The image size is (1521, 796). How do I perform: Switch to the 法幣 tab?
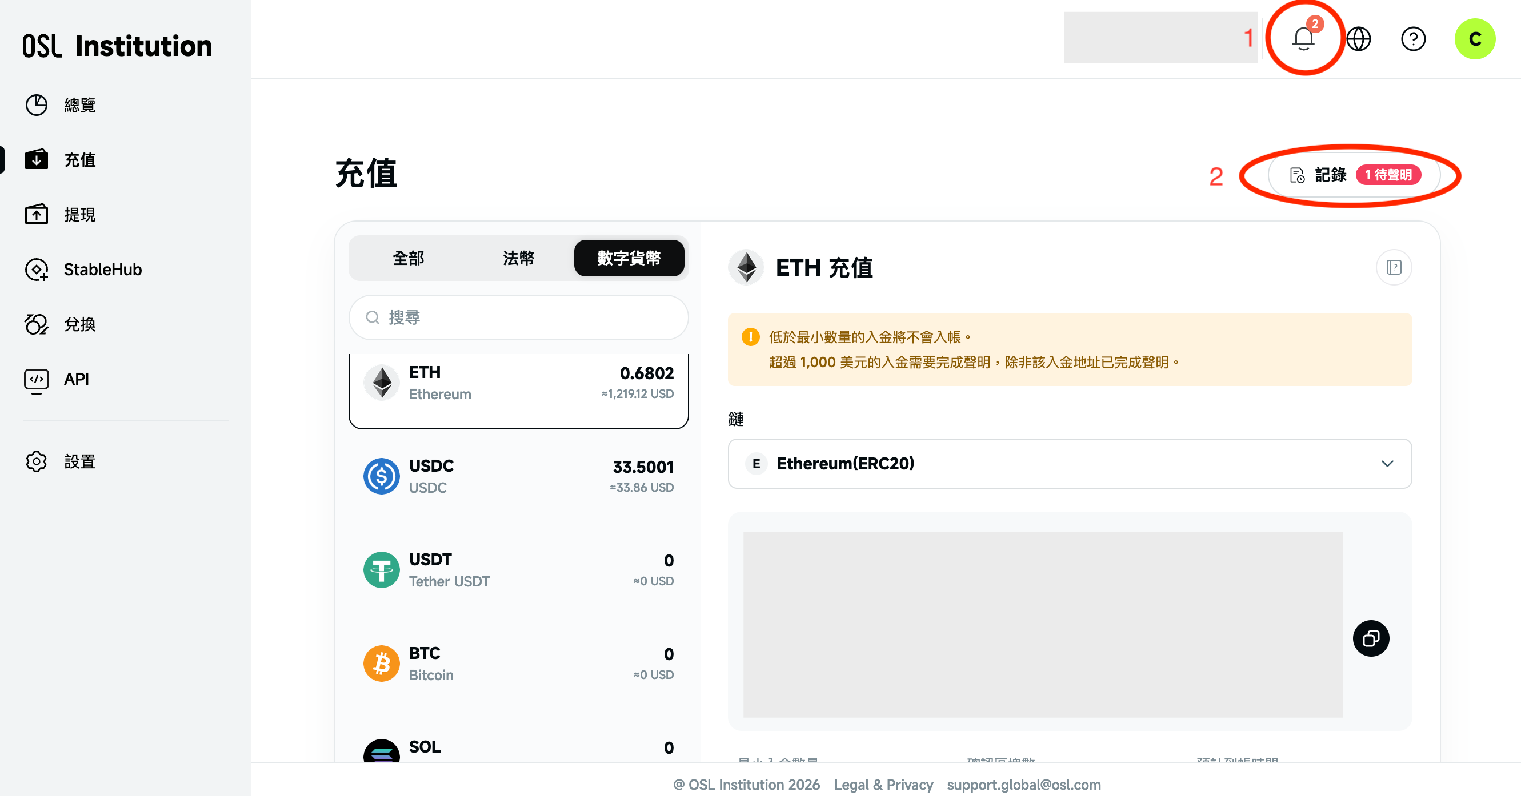(x=518, y=258)
